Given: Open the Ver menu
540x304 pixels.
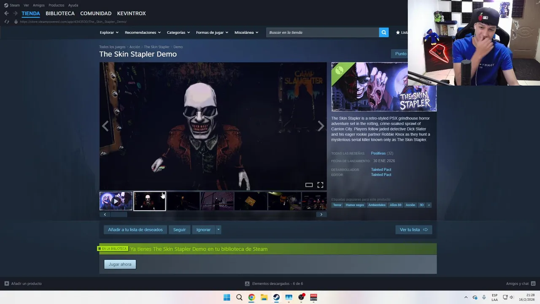Looking at the screenshot, I should point(27,5).
